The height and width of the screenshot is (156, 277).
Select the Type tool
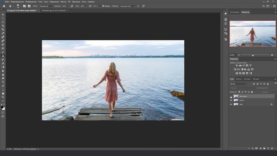[x=3, y=82]
